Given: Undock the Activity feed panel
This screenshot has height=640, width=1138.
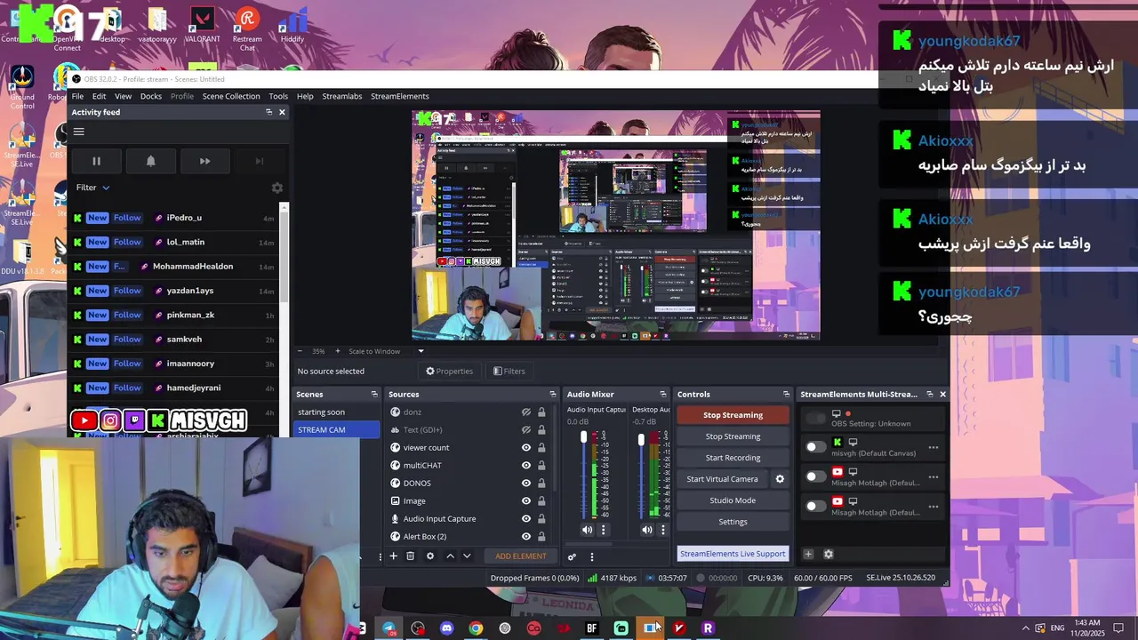Looking at the screenshot, I should [268, 112].
